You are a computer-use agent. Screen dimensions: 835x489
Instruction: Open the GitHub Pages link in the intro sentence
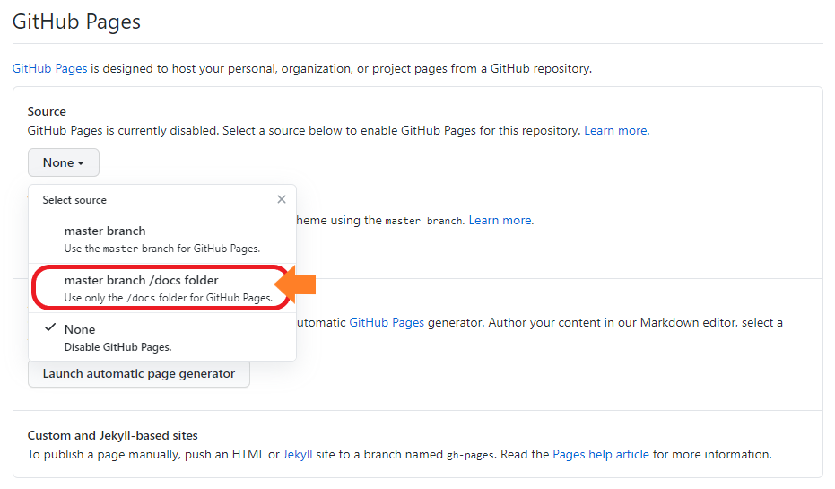pyautogui.click(x=49, y=69)
